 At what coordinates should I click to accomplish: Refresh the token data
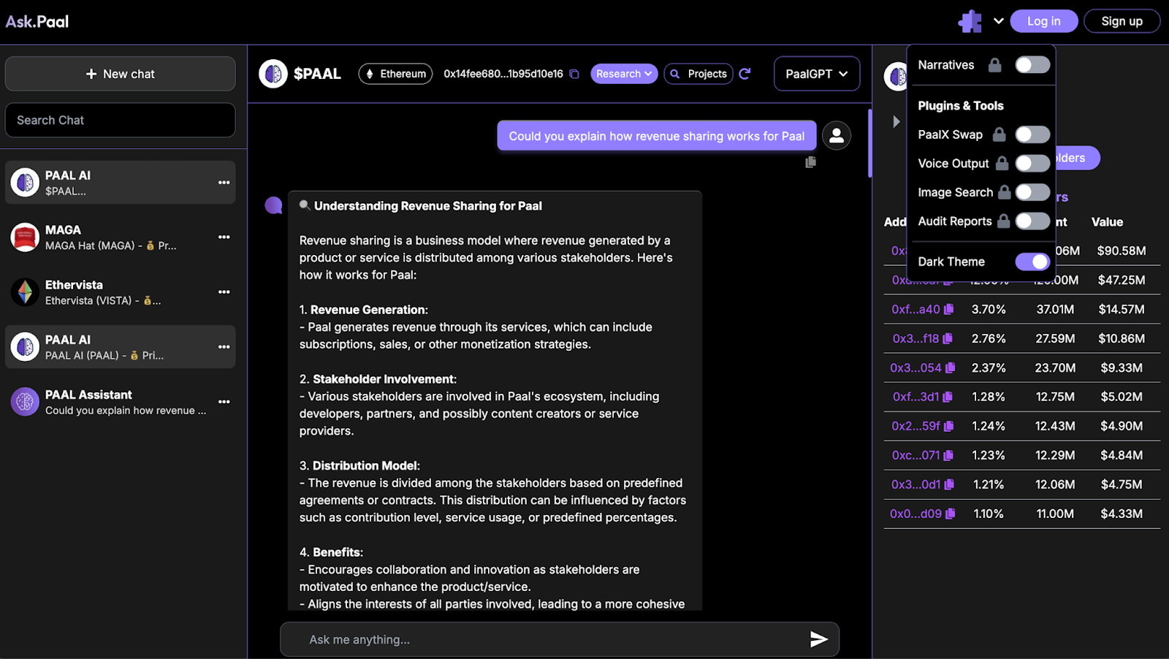point(745,74)
